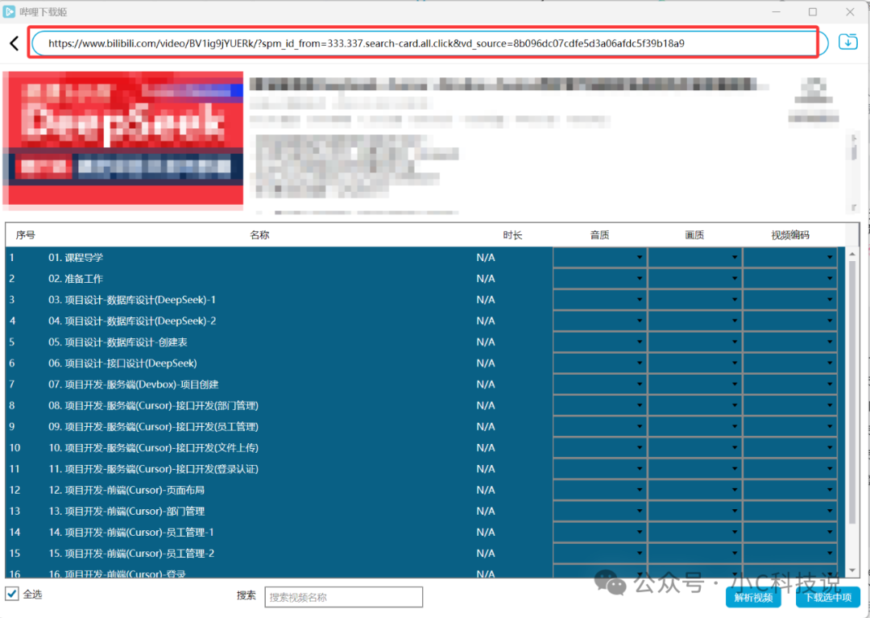Click sequence number 10 in the list
The image size is (870, 618).
pyautogui.click(x=14, y=448)
